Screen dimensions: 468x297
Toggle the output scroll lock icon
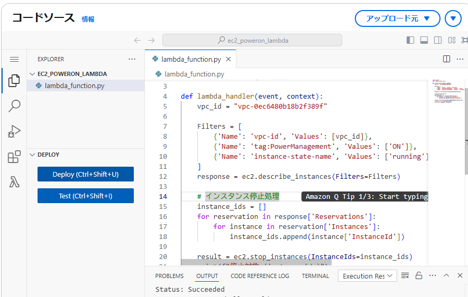(x=419, y=275)
